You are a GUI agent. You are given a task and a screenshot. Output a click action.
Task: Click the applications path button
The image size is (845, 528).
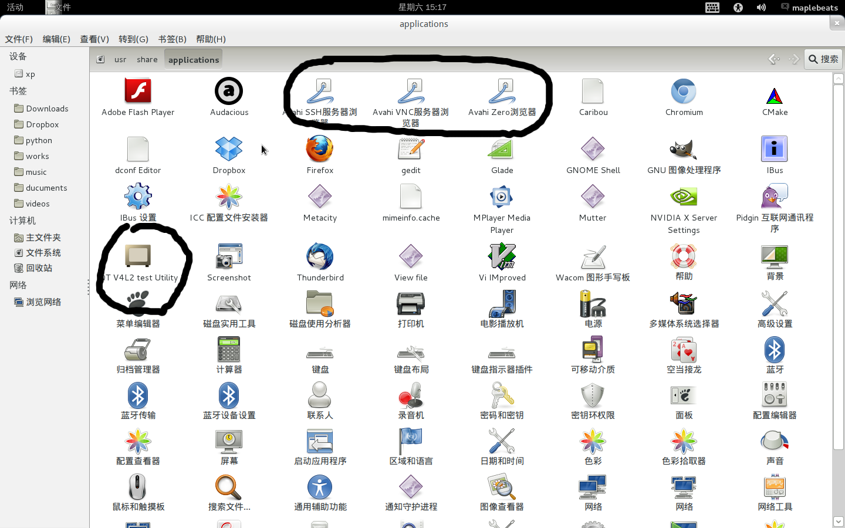194,59
